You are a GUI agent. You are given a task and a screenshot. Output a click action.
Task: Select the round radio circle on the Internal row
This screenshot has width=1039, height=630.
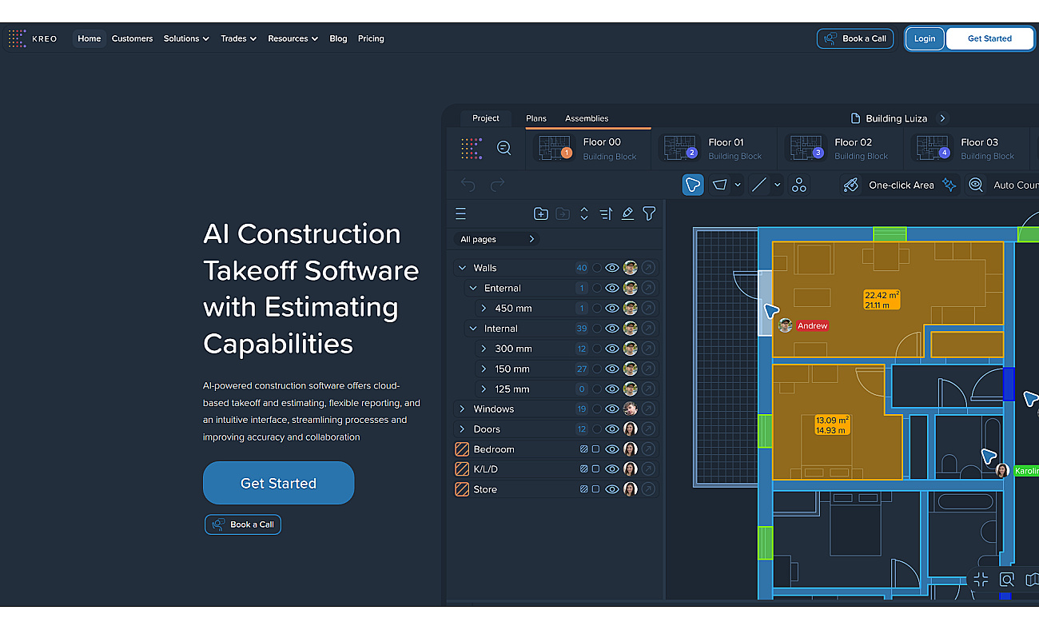coord(596,329)
